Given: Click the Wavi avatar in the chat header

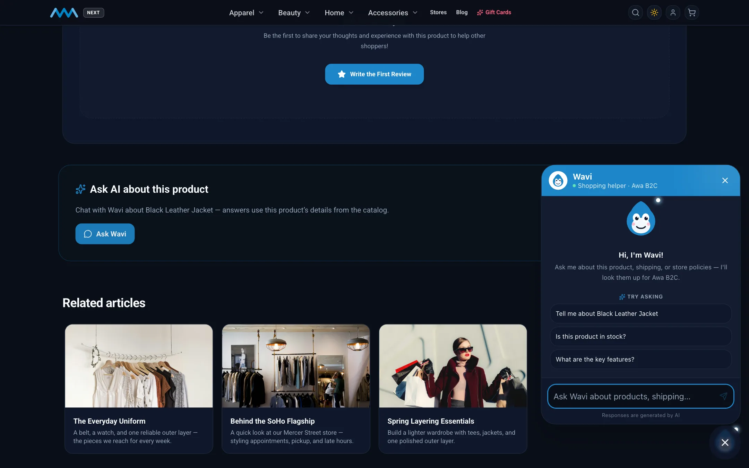Looking at the screenshot, I should point(558,181).
